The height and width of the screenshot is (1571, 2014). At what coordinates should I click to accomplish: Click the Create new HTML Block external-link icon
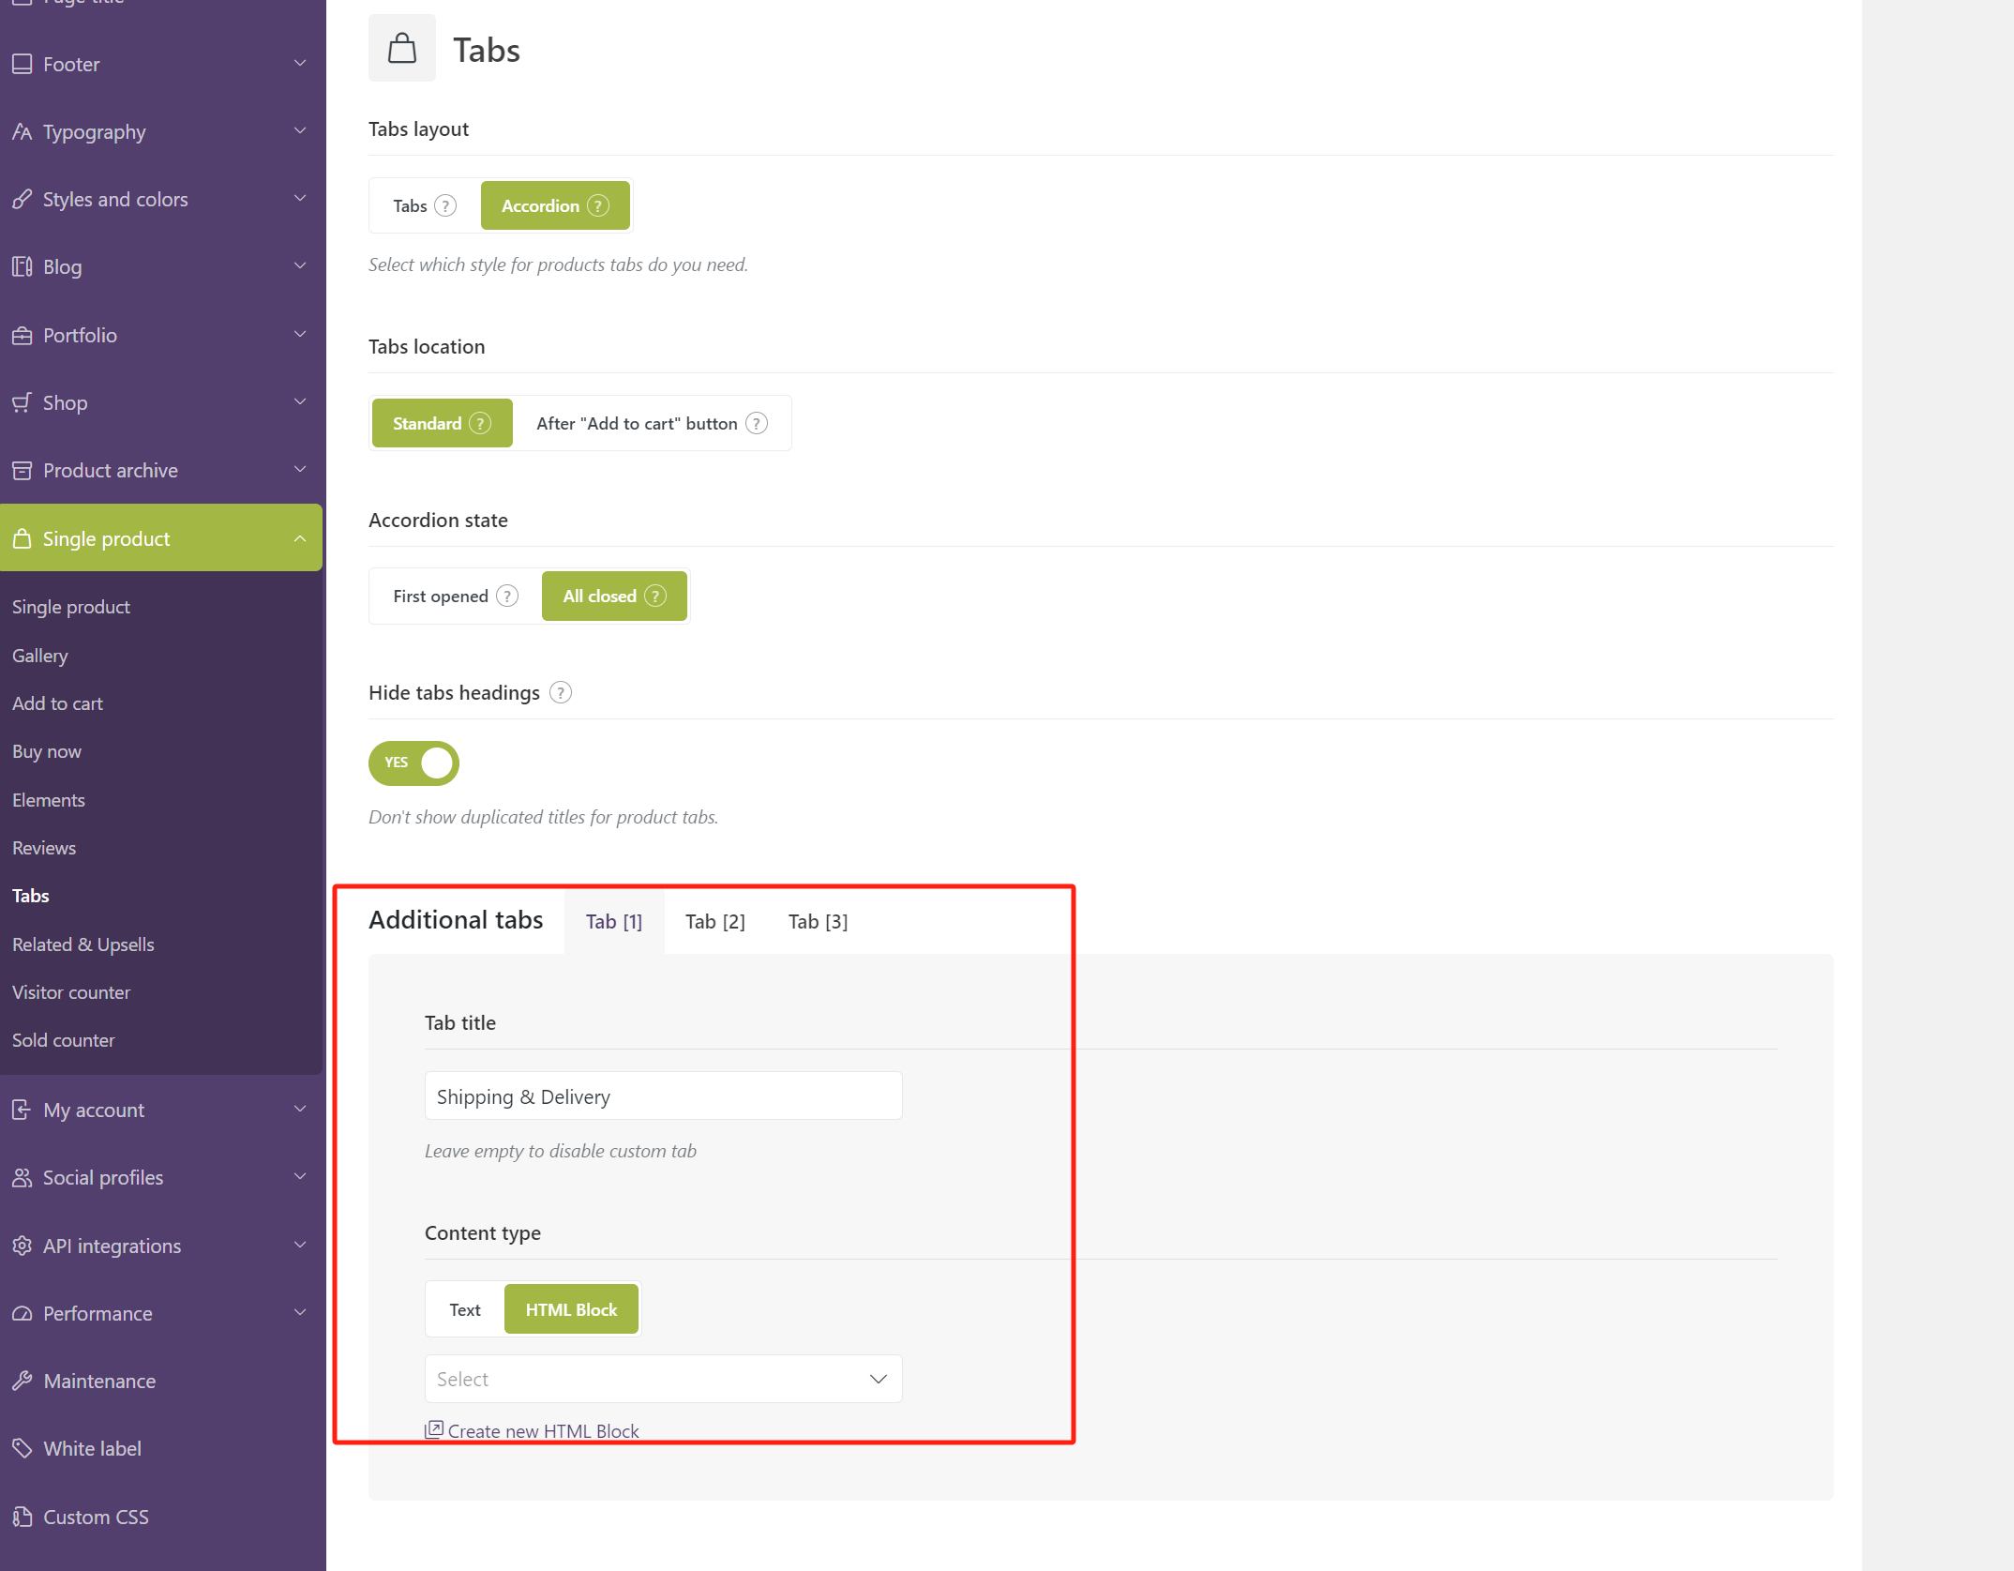point(434,1430)
